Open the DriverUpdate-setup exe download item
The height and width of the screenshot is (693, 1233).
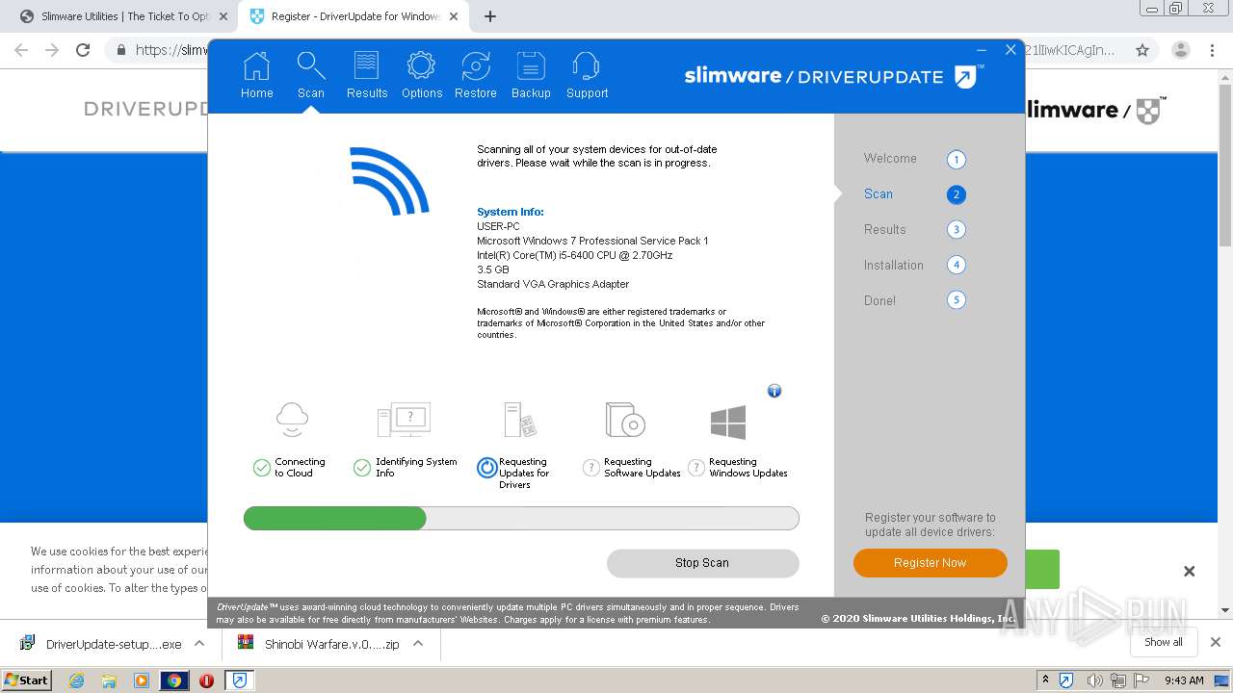point(100,644)
